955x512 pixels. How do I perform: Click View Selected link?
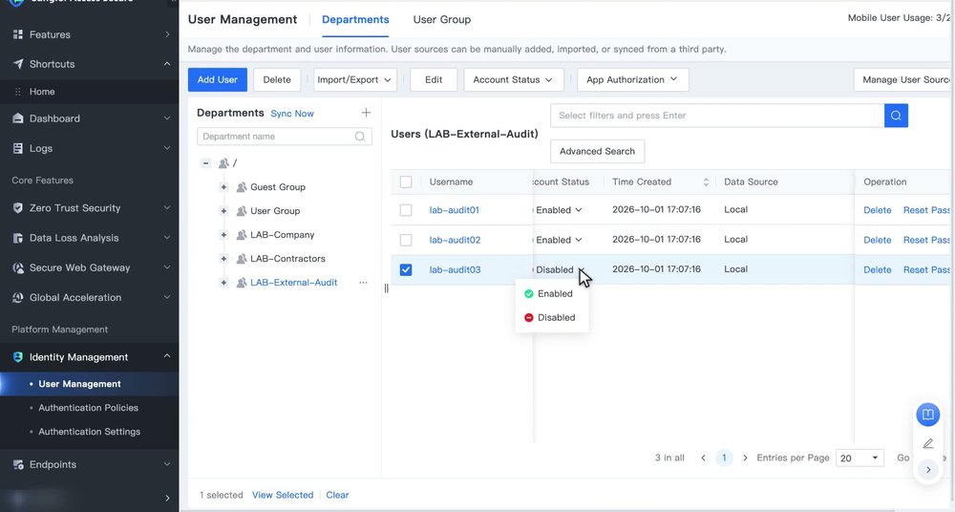tap(283, 495)
